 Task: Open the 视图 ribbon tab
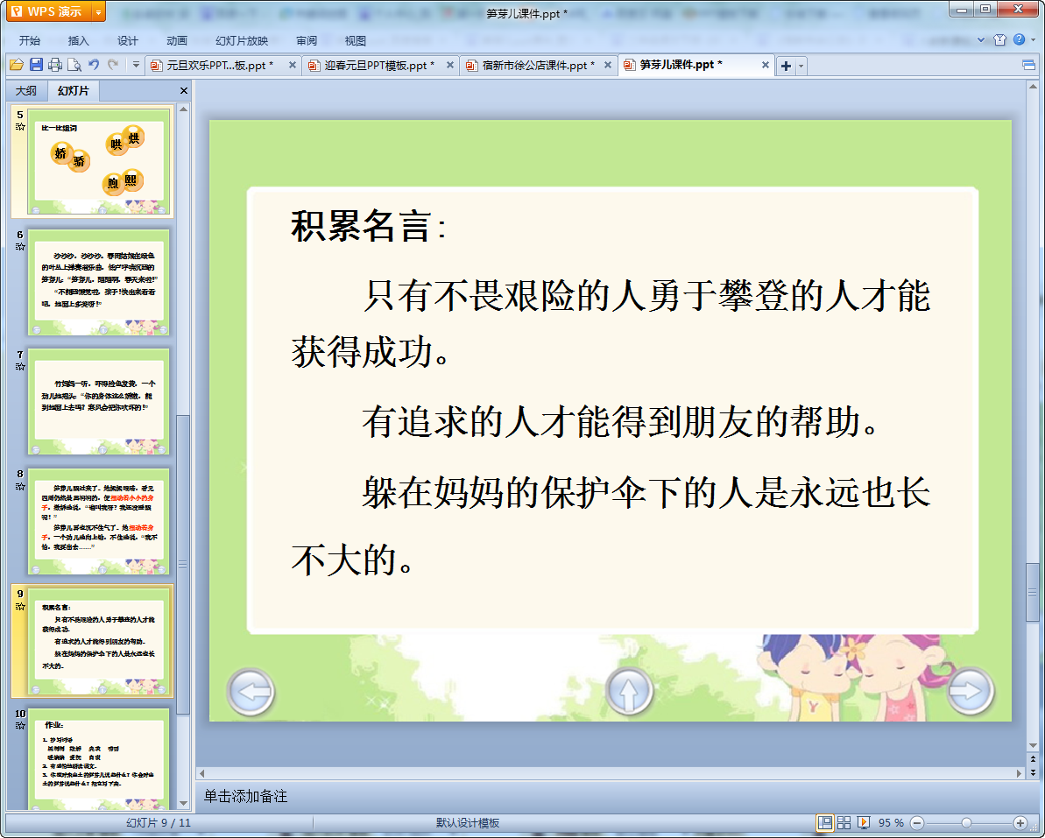(x=356, y=40)
